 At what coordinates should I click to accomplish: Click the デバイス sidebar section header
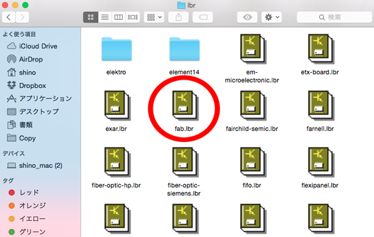click(14, 154)
